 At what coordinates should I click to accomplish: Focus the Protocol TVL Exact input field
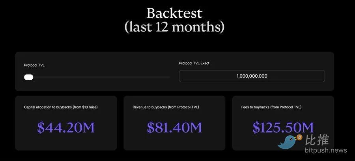tap(252, 76)
